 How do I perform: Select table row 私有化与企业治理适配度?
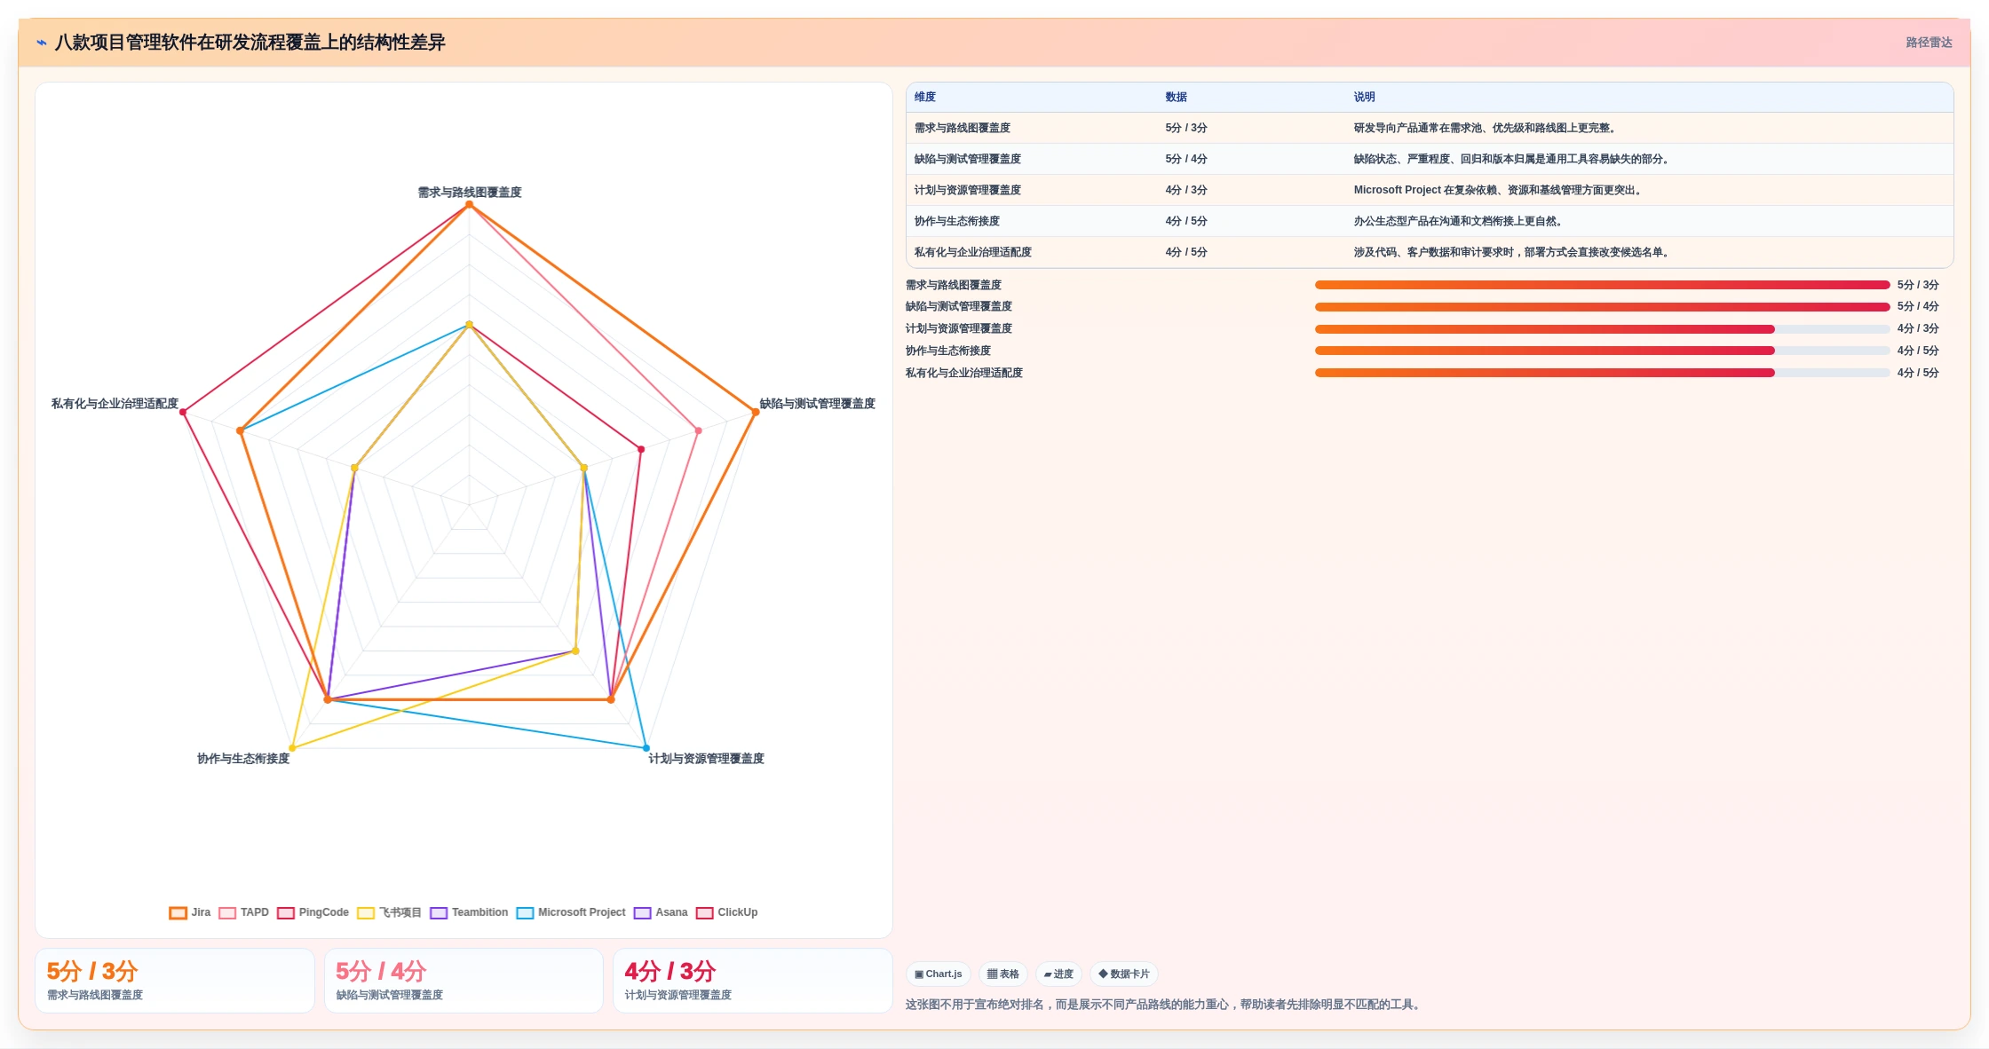(1430, 252)
